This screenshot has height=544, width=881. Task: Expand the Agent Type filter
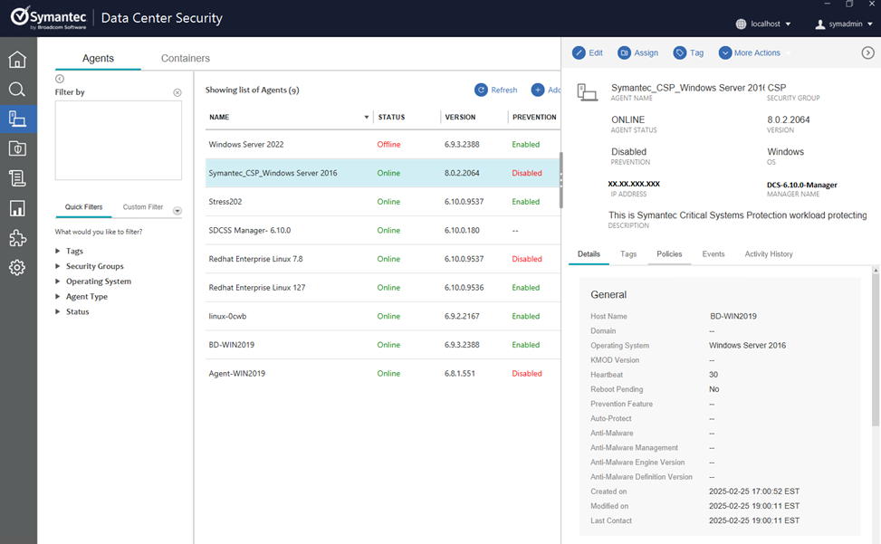point(57,296)
